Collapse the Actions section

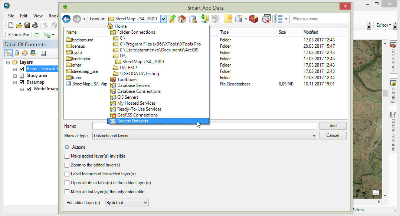pyautogui.click(x=67, y=147)
